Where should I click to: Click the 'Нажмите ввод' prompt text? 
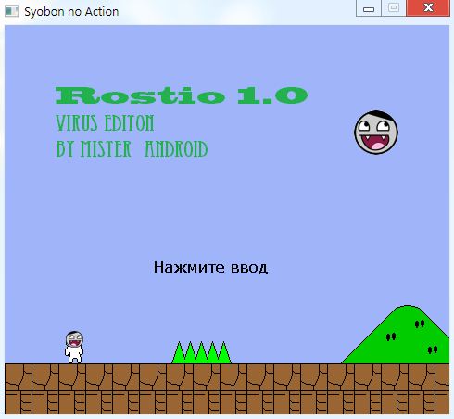210,267
